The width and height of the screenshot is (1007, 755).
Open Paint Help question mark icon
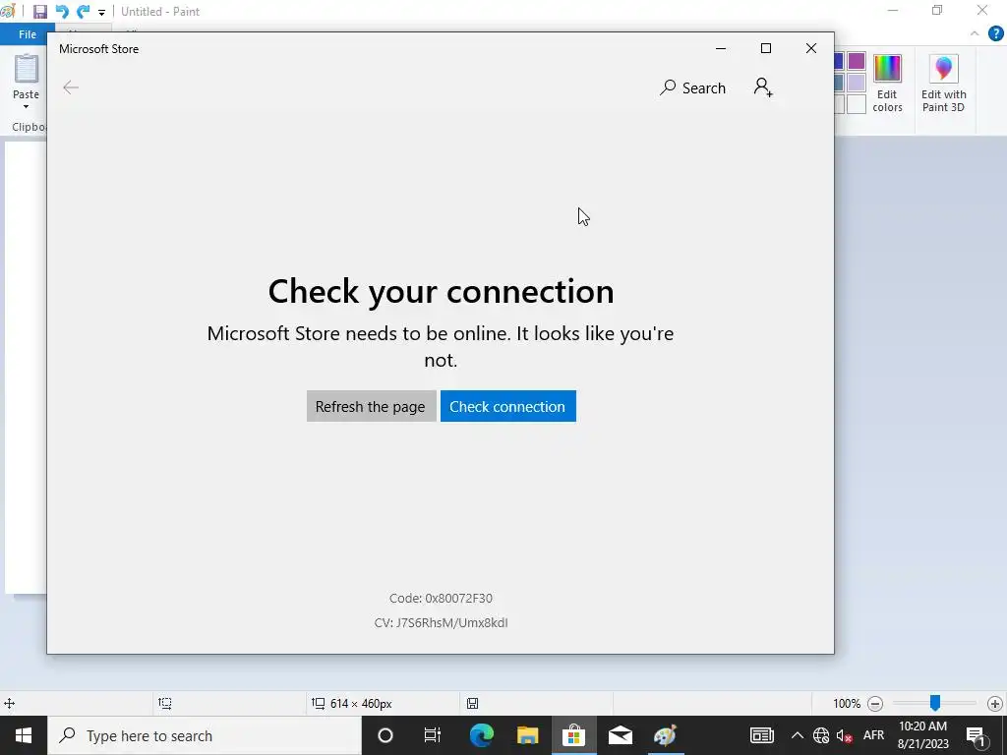(995, 34)
